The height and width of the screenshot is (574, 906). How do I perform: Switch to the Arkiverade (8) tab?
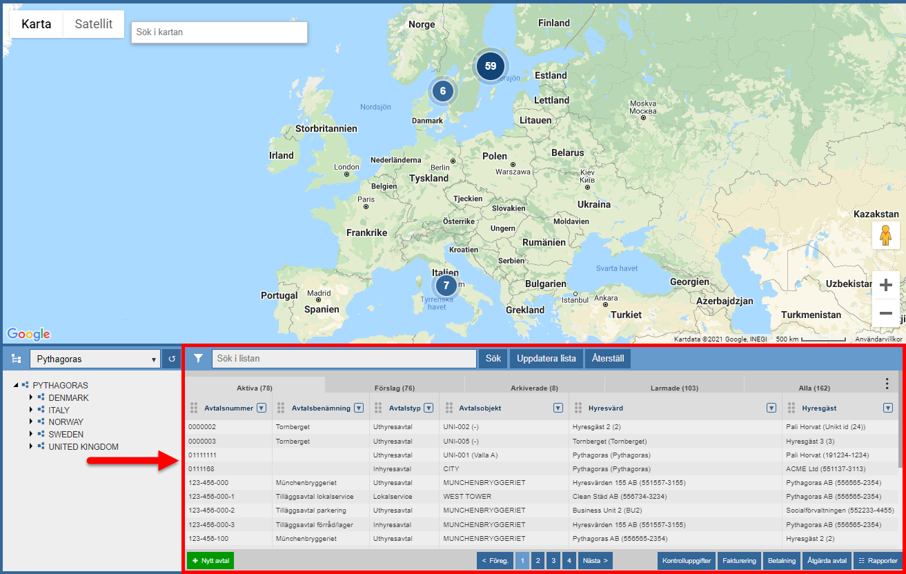point(534,388)
